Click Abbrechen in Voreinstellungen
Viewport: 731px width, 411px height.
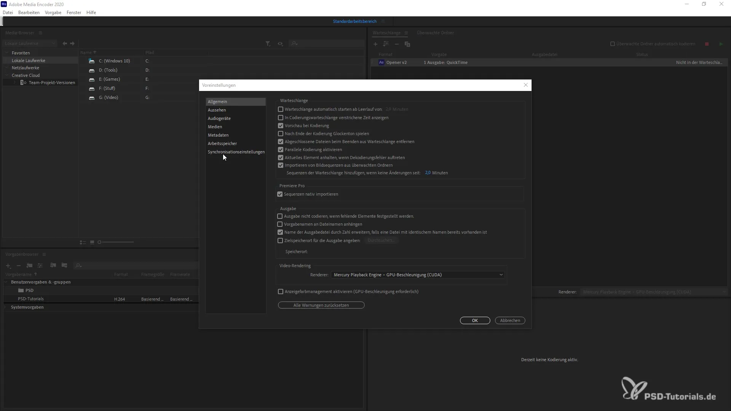(x=510, y=320)
